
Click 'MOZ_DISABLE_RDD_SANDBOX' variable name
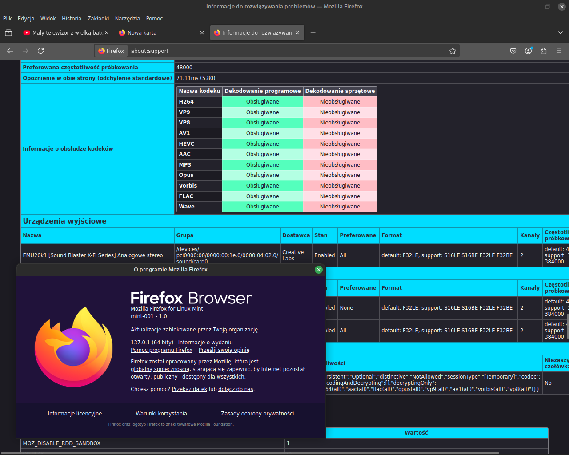tap(62, 443)
